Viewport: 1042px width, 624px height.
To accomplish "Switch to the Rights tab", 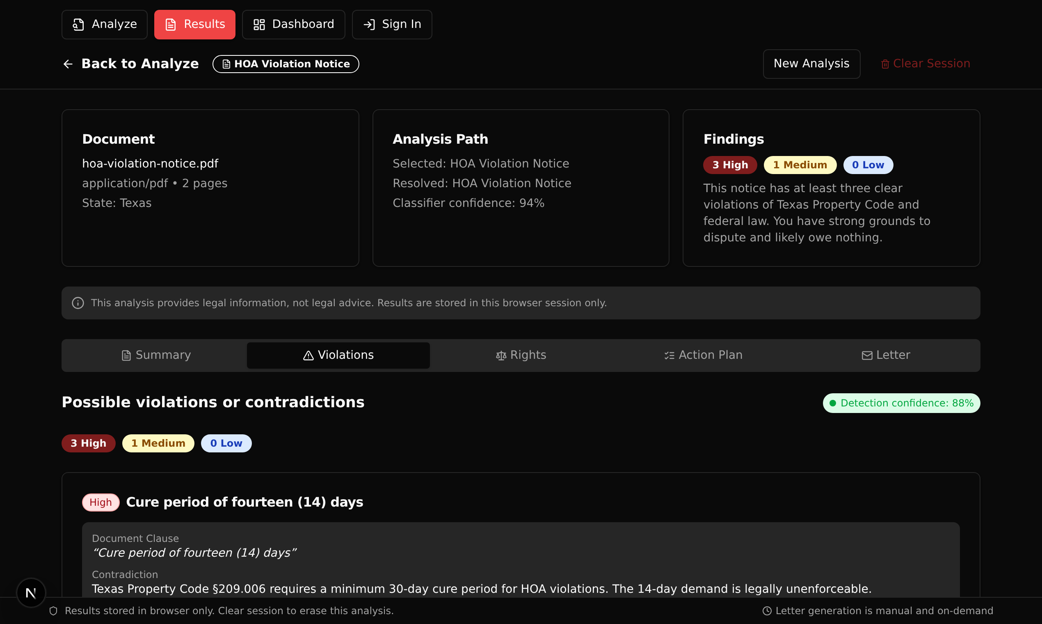I will click(521, 355).
